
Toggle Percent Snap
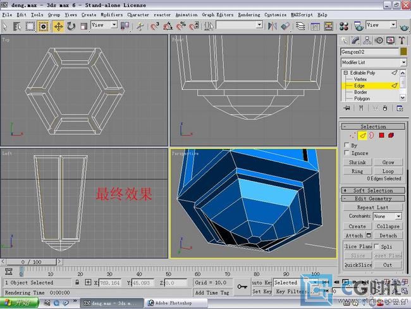(181, 26)
